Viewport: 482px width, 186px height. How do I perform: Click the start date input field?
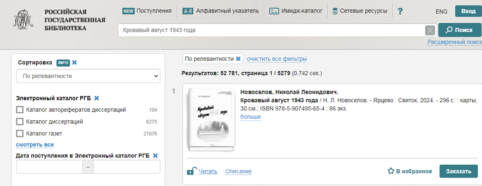pos(49,167)
